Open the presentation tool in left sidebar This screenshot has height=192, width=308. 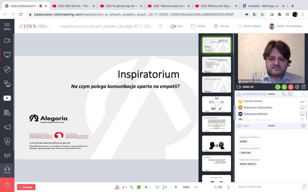(7, 55)
